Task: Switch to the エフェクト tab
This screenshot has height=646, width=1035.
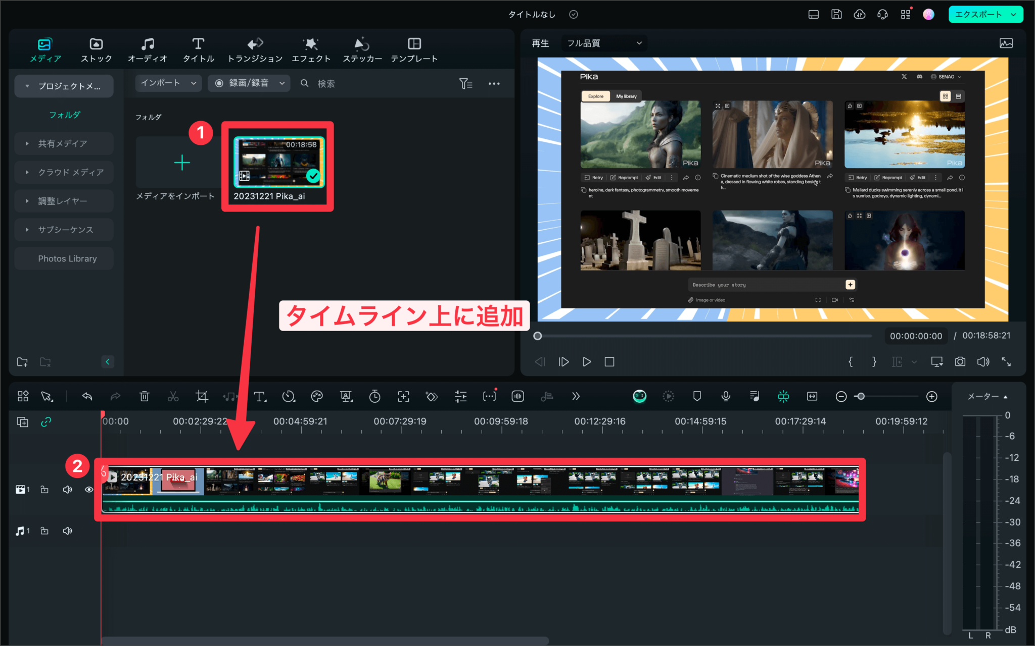Action: 311,49
